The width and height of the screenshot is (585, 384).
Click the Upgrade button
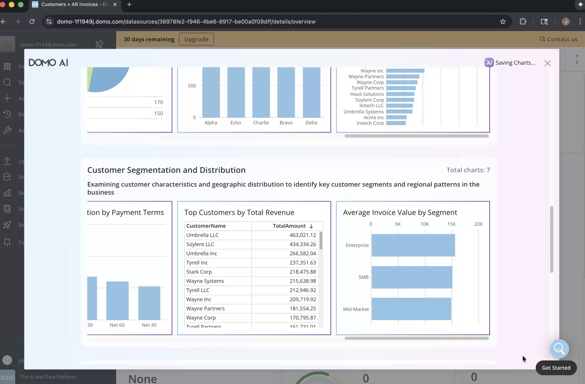click(196, 39)
